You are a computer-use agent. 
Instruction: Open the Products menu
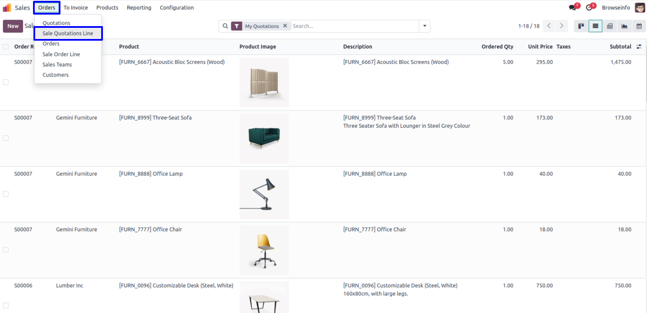coord(107,8)
